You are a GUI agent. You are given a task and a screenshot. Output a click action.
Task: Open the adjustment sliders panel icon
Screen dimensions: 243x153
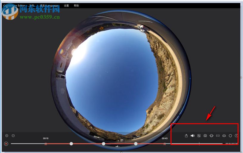point(199,136)
